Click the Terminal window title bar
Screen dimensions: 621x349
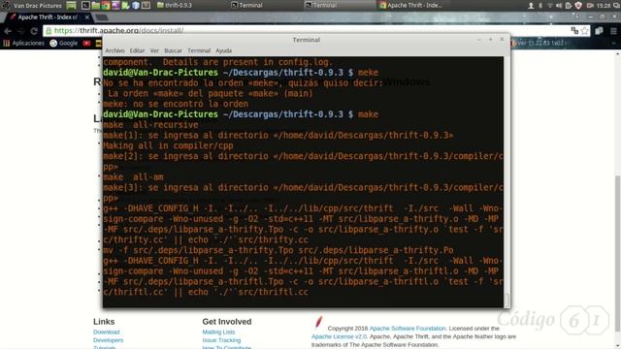point(307,40)
